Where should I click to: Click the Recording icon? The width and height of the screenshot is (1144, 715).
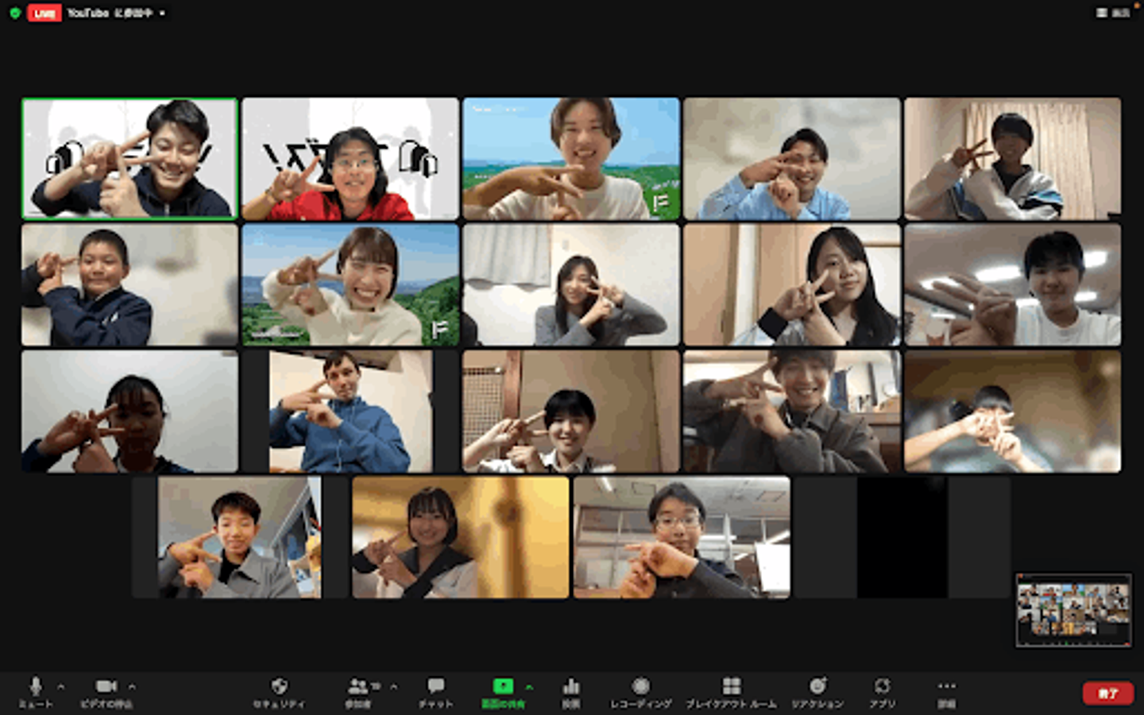640,686
